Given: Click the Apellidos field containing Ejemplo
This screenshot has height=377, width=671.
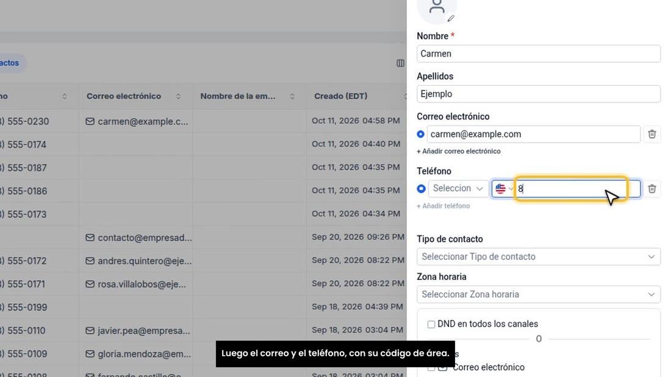Looking at the screenshot, I should [539, 94].
